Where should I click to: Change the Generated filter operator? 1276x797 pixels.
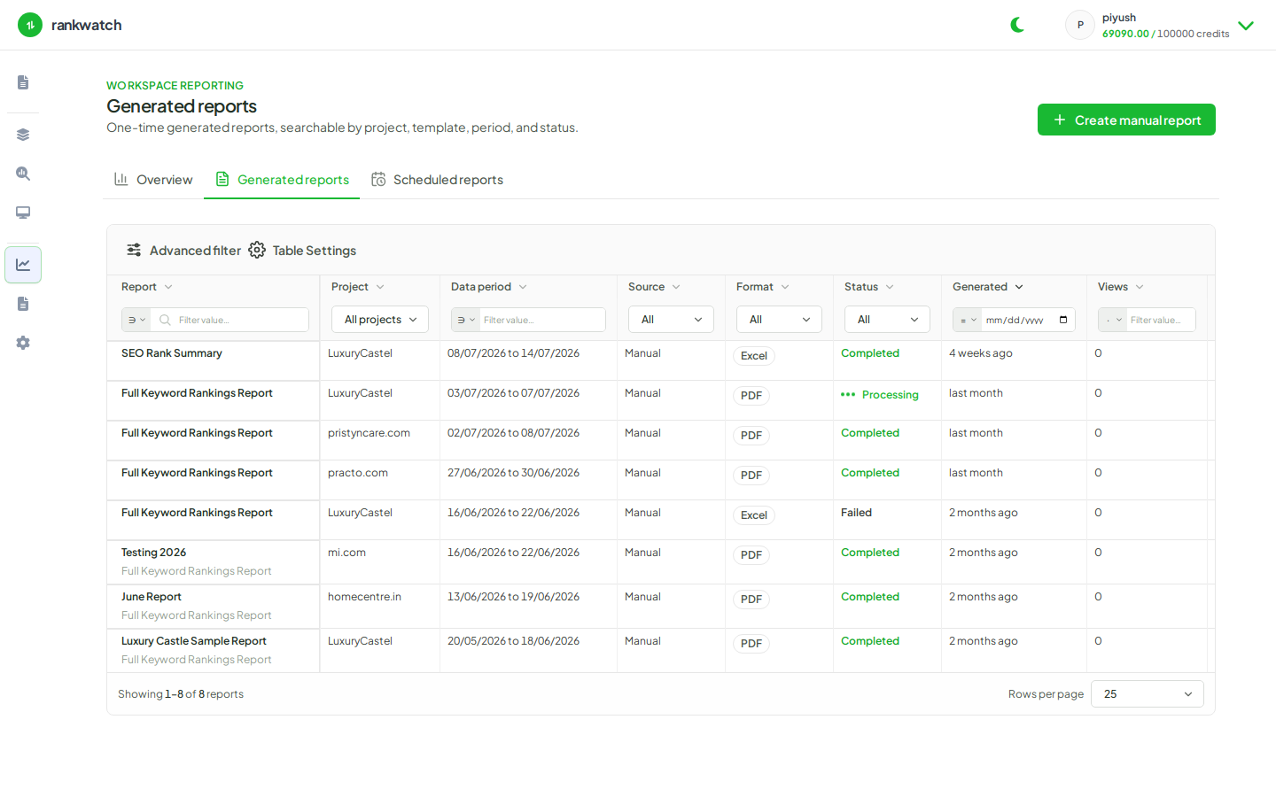[968, 320]
